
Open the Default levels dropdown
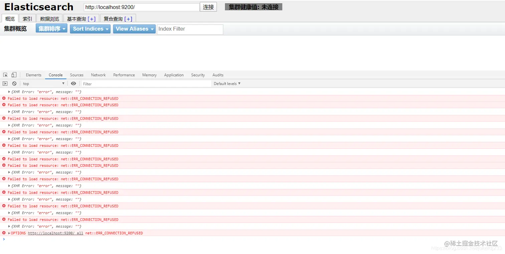click(227, 83)
